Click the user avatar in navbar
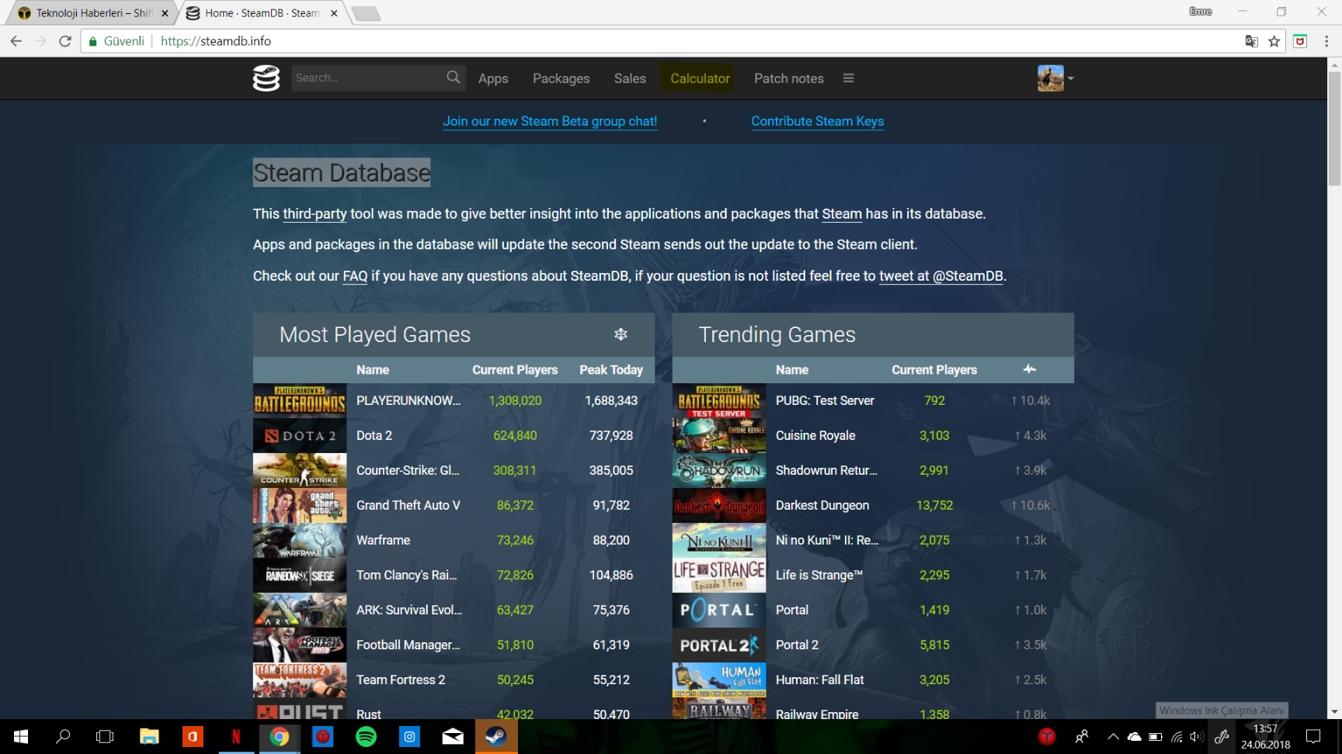Viewport: 1342px width, 754px height. [1050, 78]
